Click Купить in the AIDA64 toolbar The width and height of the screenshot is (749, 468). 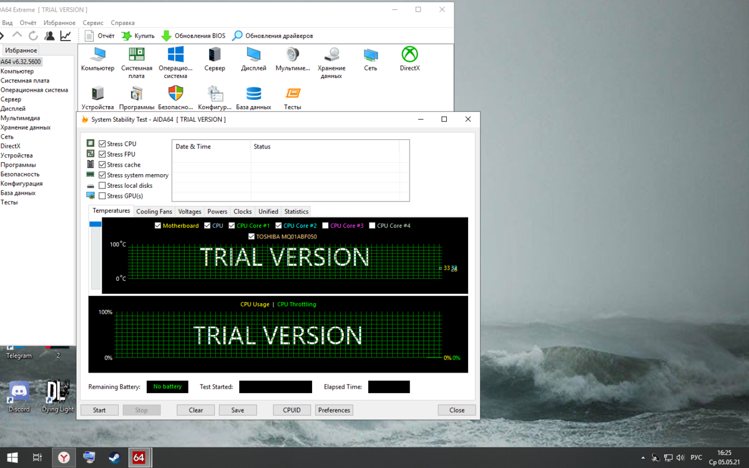138,36
